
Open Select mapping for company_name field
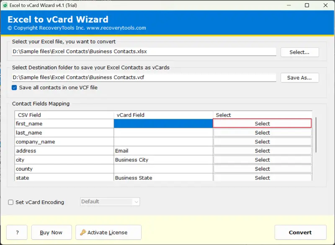262,142
